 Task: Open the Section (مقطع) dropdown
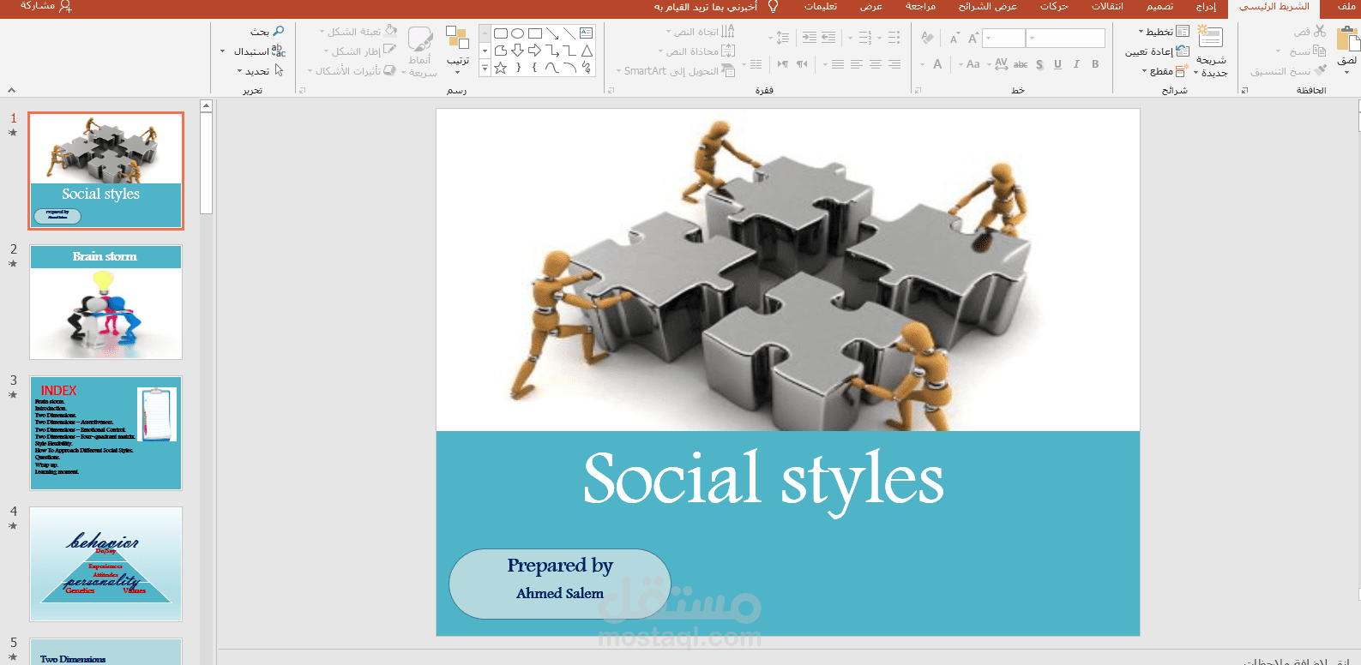pyautogui.click(x=1165, y=71)
